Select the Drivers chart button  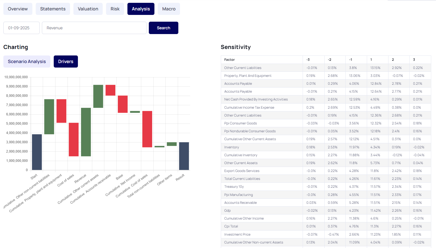[x=66, y=61]
